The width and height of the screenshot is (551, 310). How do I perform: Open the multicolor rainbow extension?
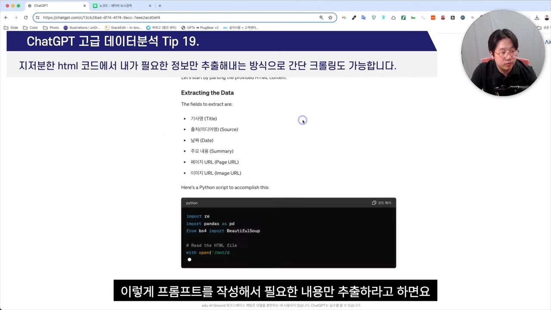(x=344, y=18)
